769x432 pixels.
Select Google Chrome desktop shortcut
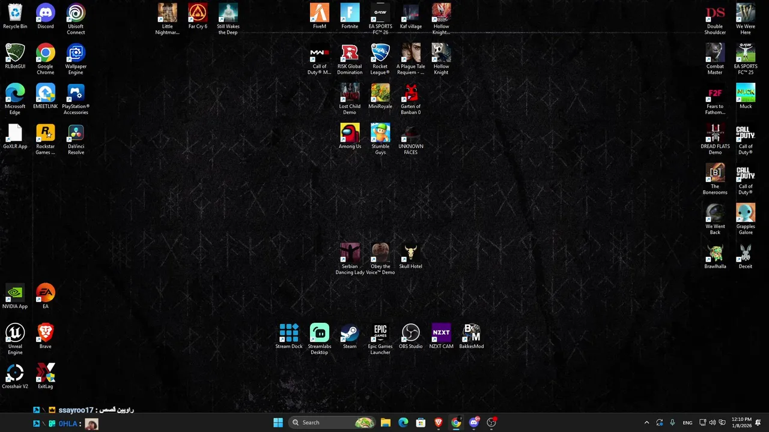pos(46,59)
